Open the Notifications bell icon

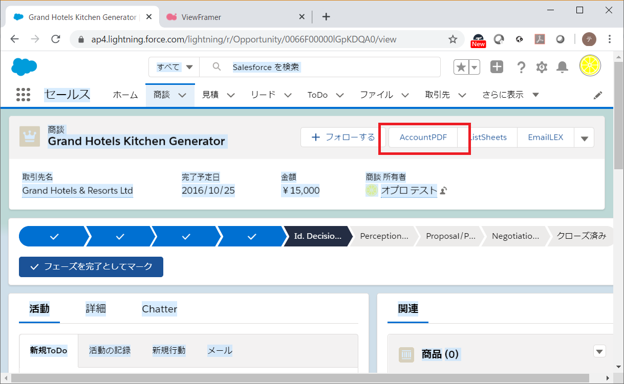pyautogui.click(x=562, y=67)
